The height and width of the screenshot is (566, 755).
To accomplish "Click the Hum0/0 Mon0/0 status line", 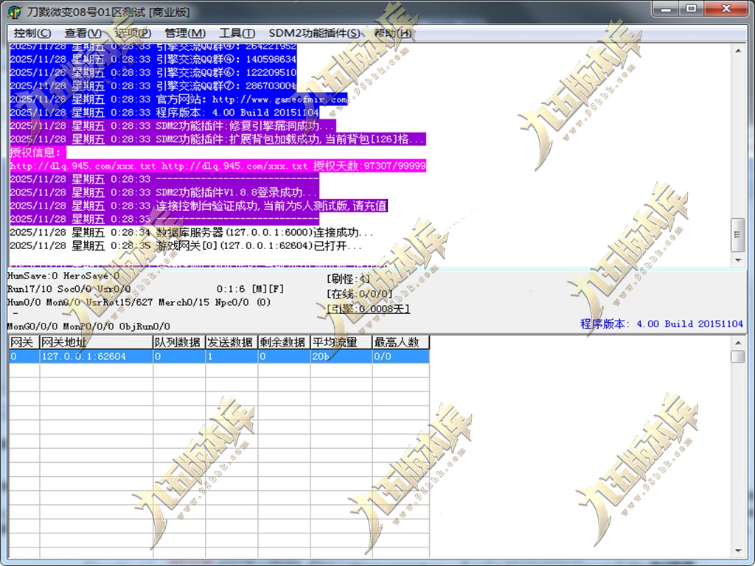I will 139,302.
